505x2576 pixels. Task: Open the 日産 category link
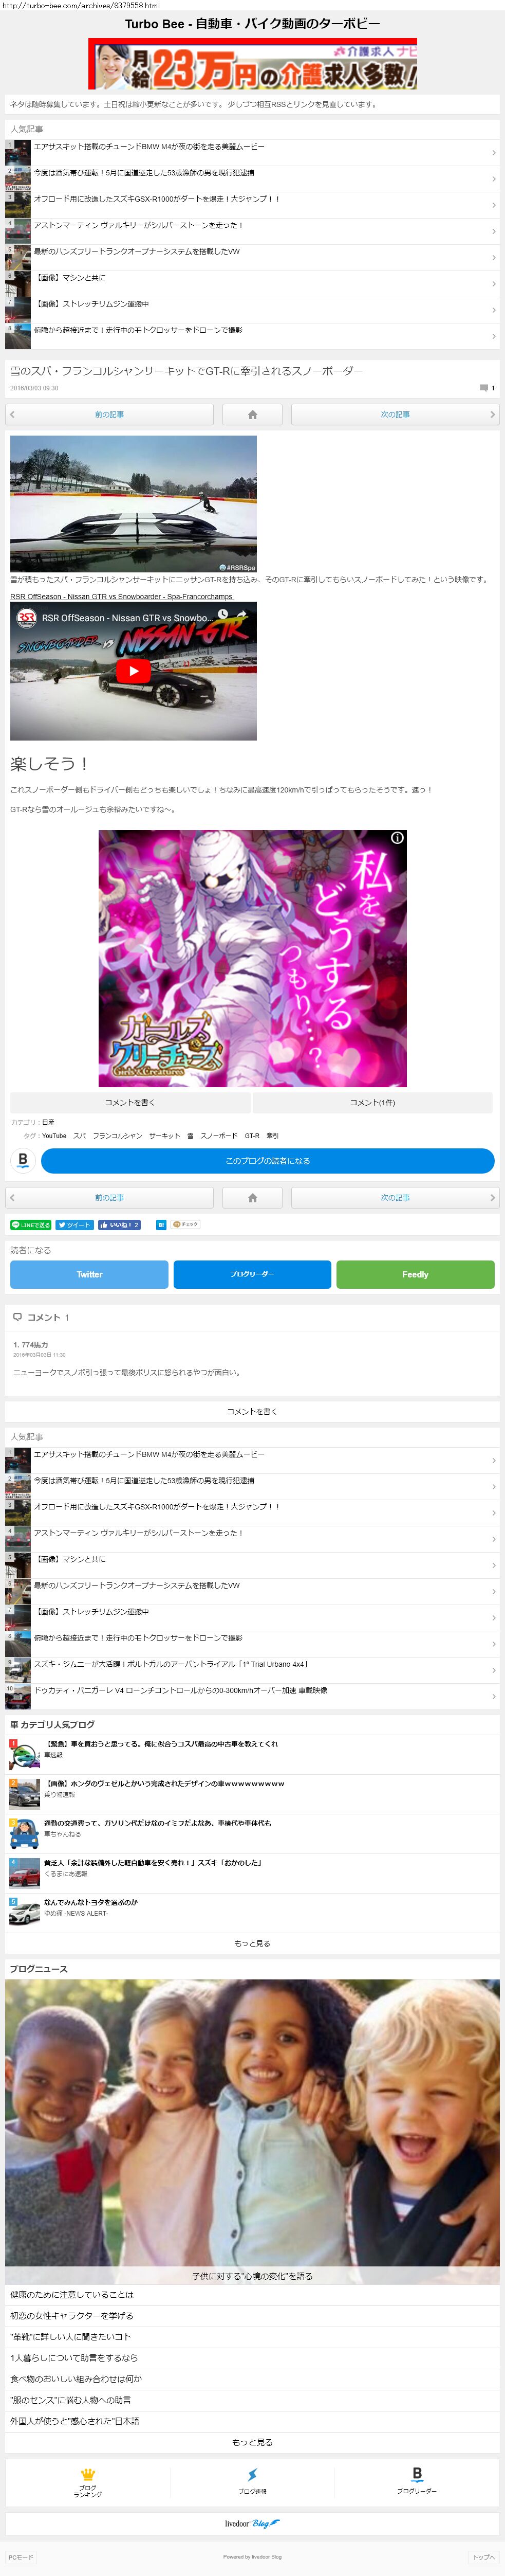tap(48, 1122)
